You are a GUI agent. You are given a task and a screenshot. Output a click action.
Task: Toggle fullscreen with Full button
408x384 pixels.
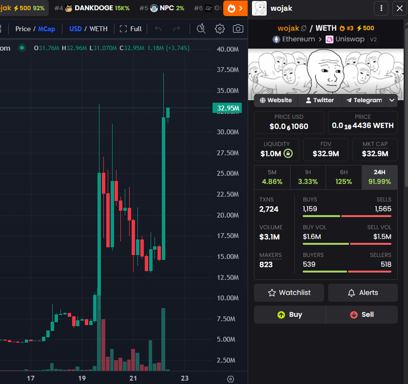click(131, 29)
